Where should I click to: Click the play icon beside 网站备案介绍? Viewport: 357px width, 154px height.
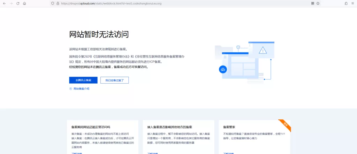[x=71, y=89]
